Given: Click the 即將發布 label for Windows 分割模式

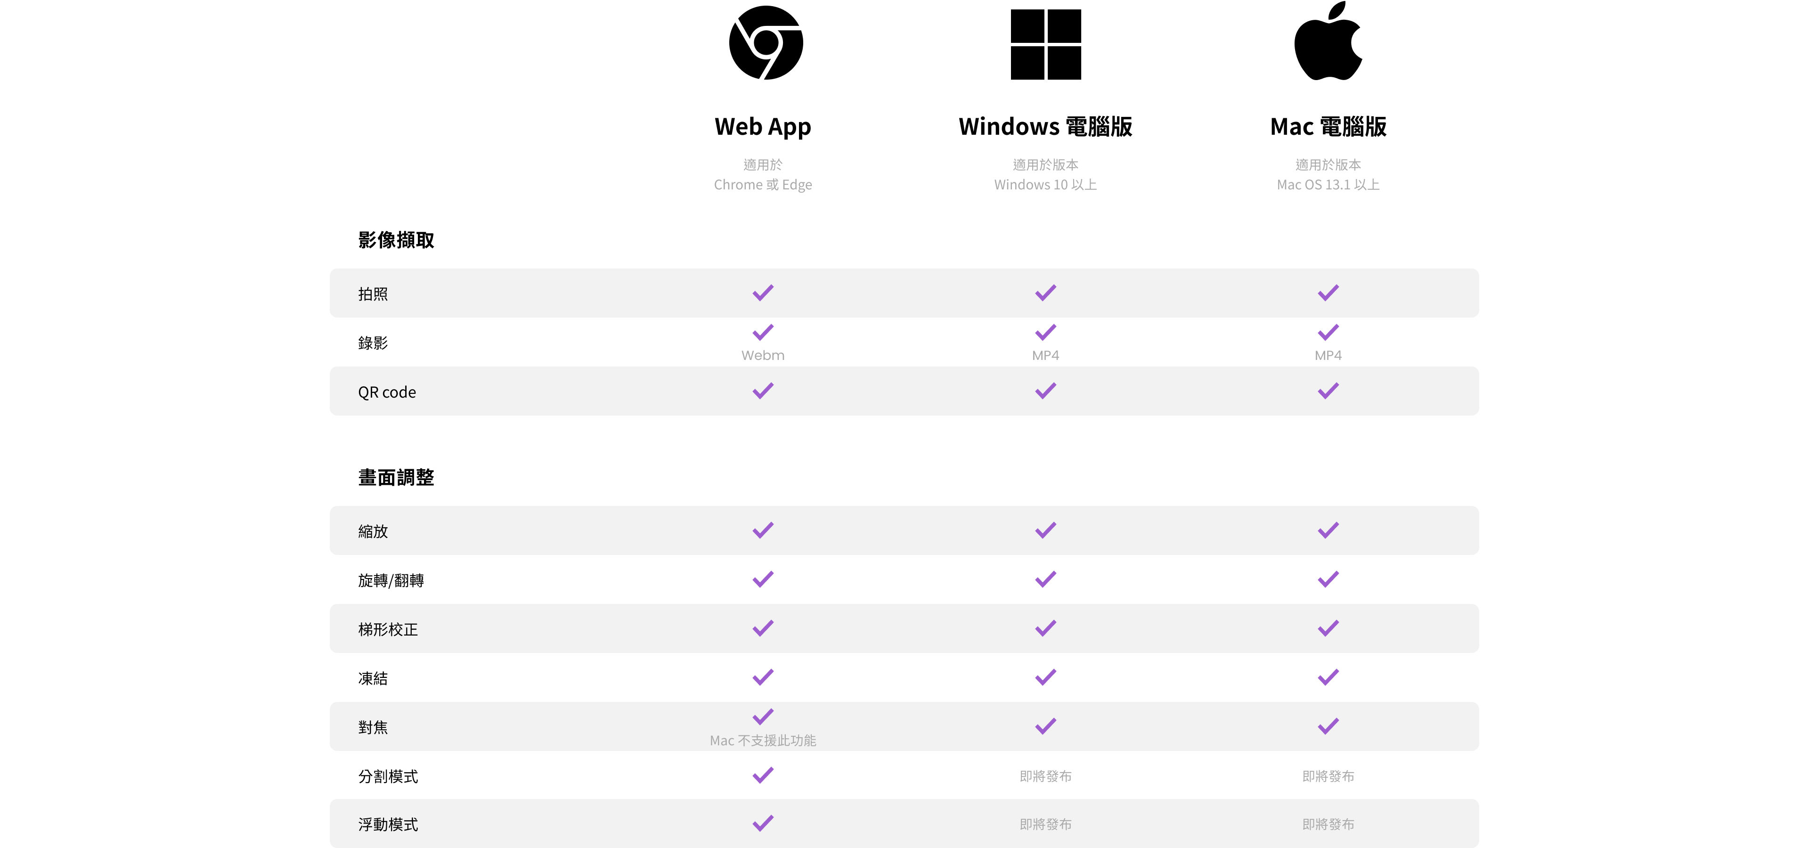Looking at the screenshot, I should point(1046,776).
